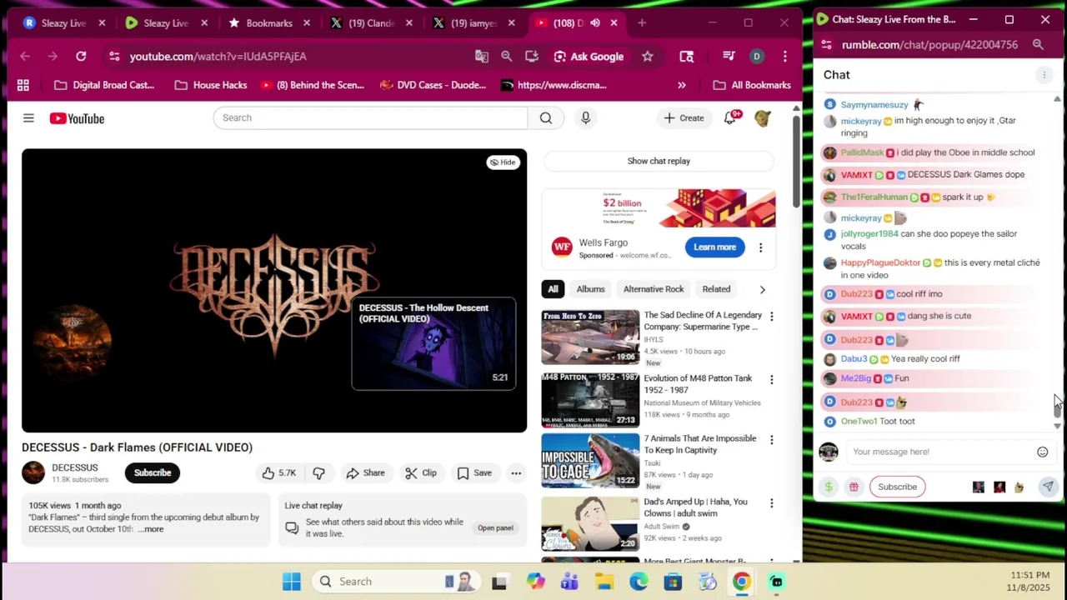Bookmark this page with the star icon
This screenshot has height=600, width=1067.
(648, 56)
